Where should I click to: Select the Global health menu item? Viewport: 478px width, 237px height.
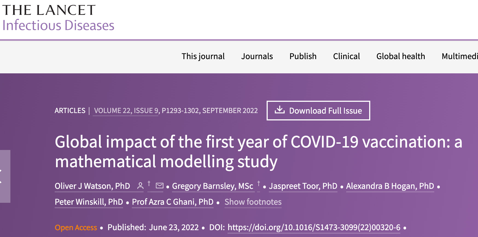pyautogui.click(x=400, y=56)
